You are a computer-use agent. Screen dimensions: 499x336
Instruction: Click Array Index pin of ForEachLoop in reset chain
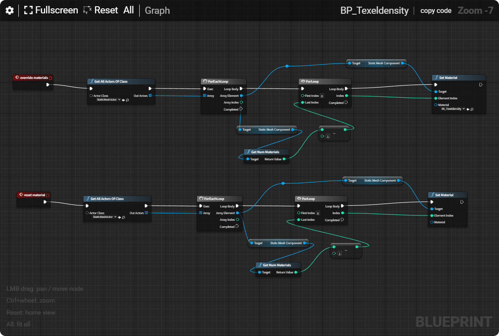click(238, 220)
